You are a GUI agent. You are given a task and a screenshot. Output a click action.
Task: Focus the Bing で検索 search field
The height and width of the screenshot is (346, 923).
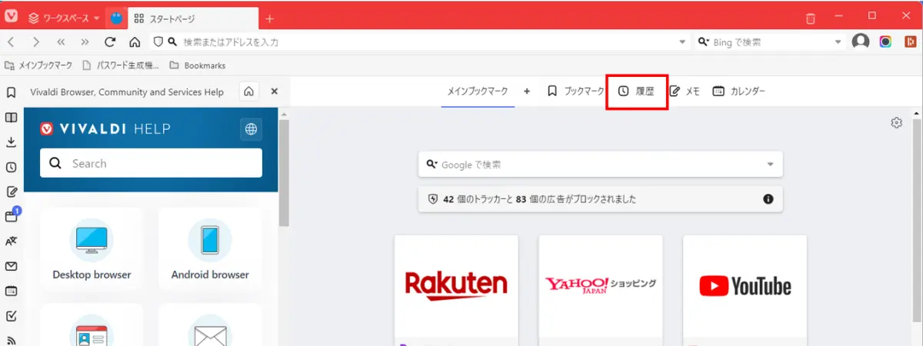point(769,42)
